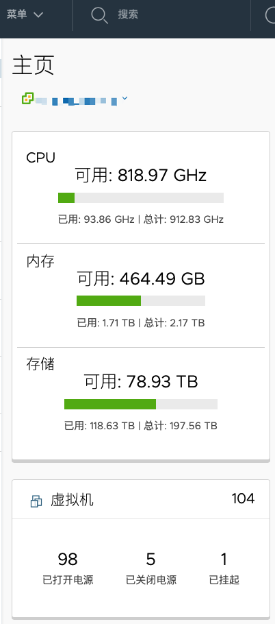Click the 虚拟机 virtual machines icon
This screenshot has height=624, width=275.
(x=36, y=501)
